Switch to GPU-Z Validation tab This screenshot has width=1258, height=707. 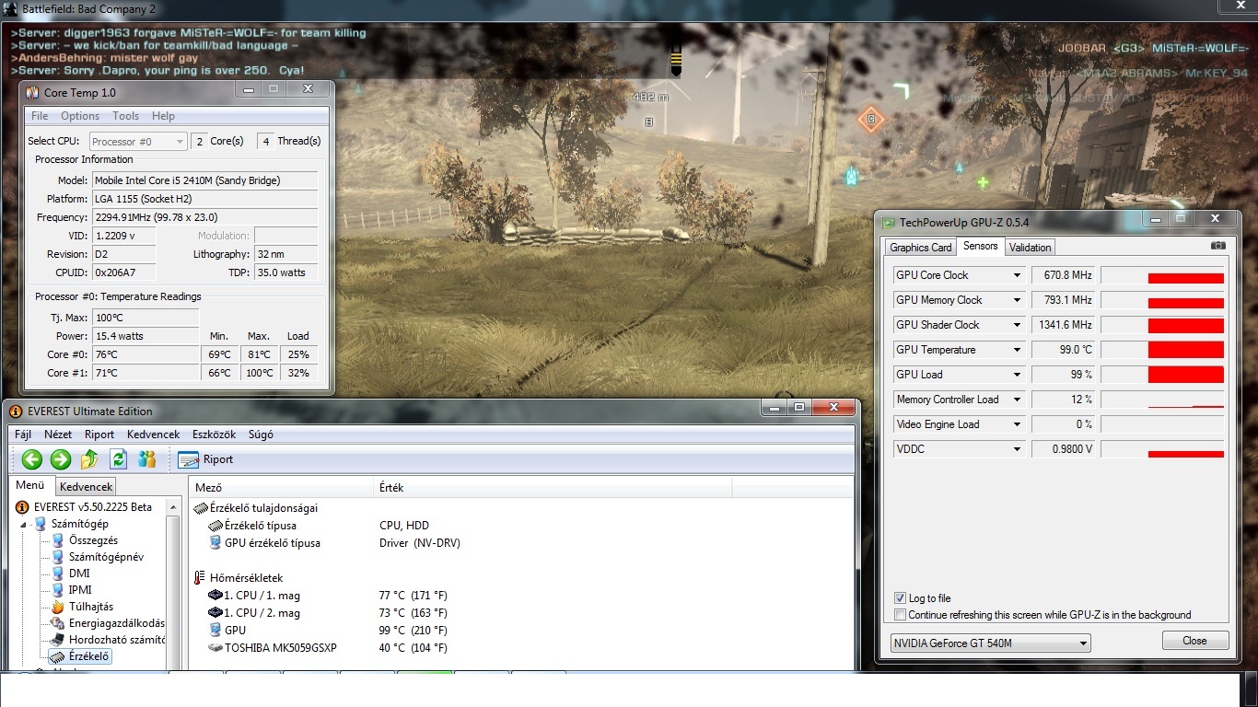(x=1030, y=248)
